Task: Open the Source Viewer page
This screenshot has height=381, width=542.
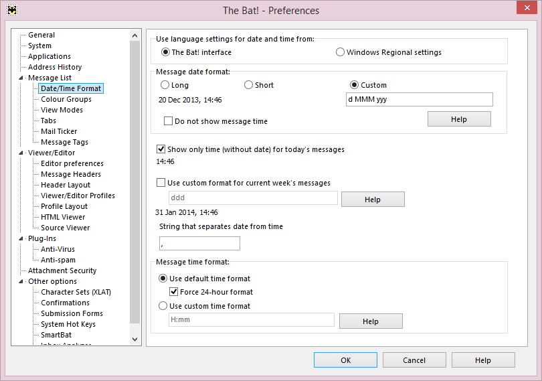Action: click(x=65, y=228)
